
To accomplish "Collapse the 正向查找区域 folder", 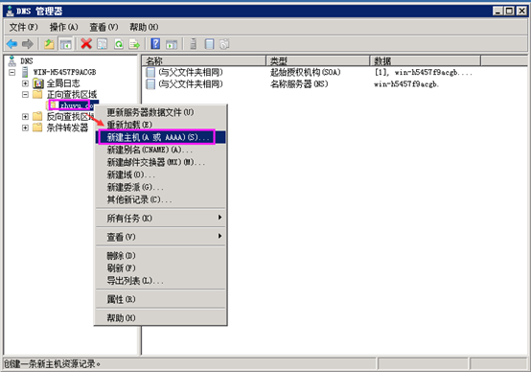I will click(x=25, y=95).
